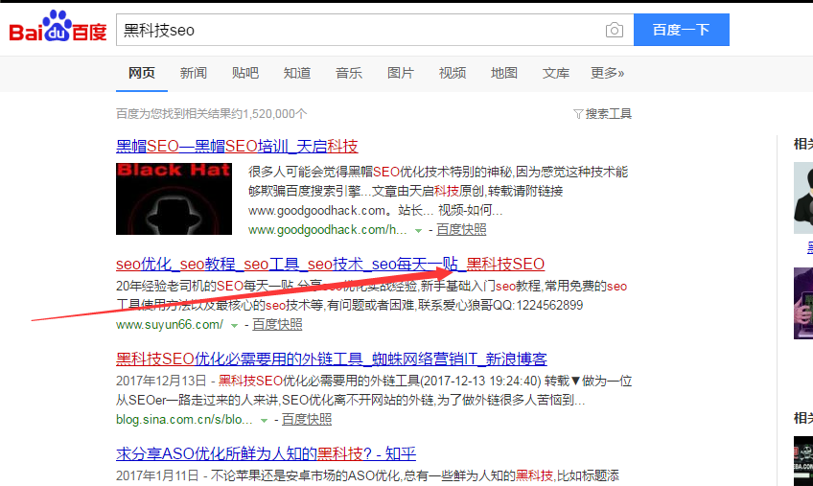Select the 网页 tab
The width and height of the screenshot is (813, 486).
[x=142, y=73]
